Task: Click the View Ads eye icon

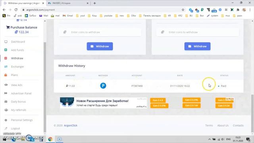Action: 6,85
